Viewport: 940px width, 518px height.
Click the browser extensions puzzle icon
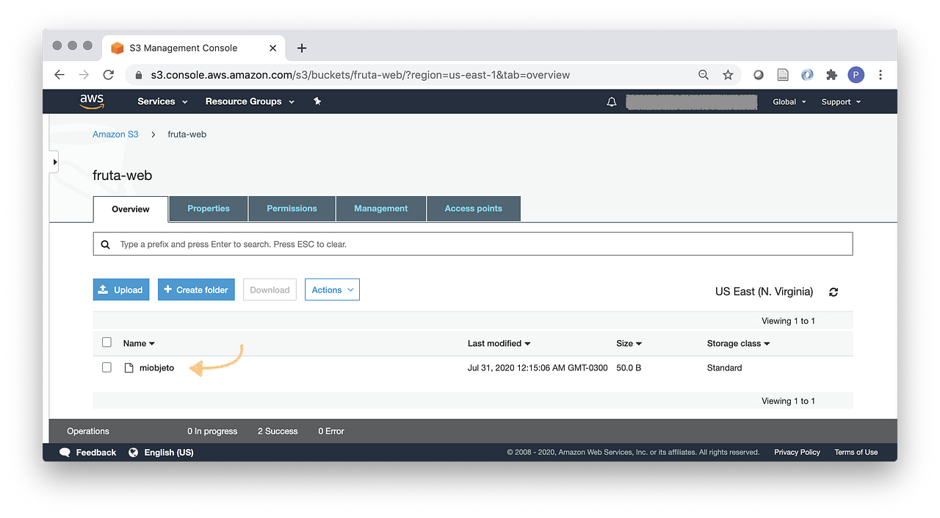(831, 74)
